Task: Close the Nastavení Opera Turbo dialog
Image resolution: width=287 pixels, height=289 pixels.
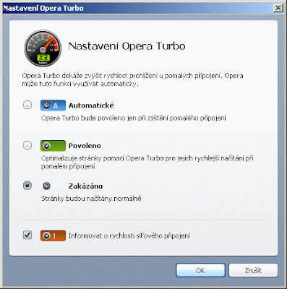Action: (x=278, y=8)
